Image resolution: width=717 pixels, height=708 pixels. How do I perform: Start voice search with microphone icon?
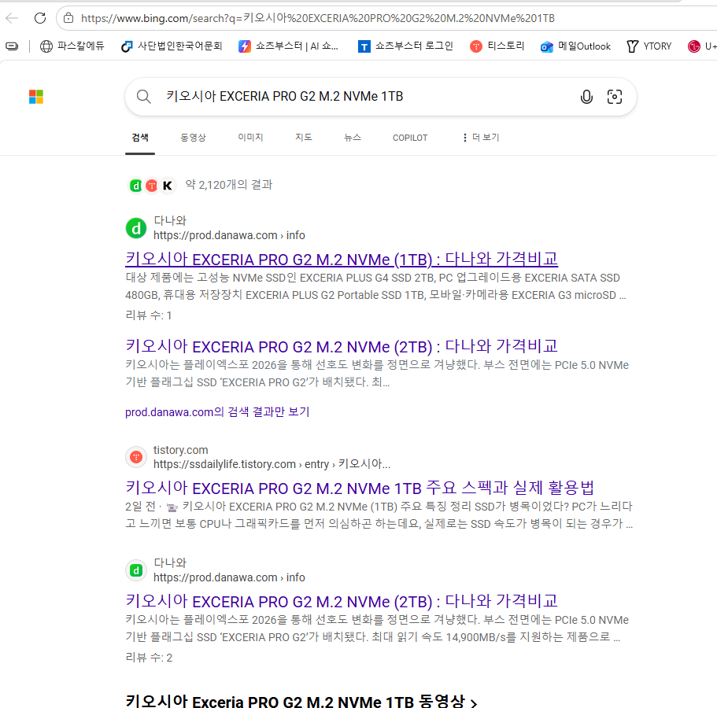[x=586, y=97]
